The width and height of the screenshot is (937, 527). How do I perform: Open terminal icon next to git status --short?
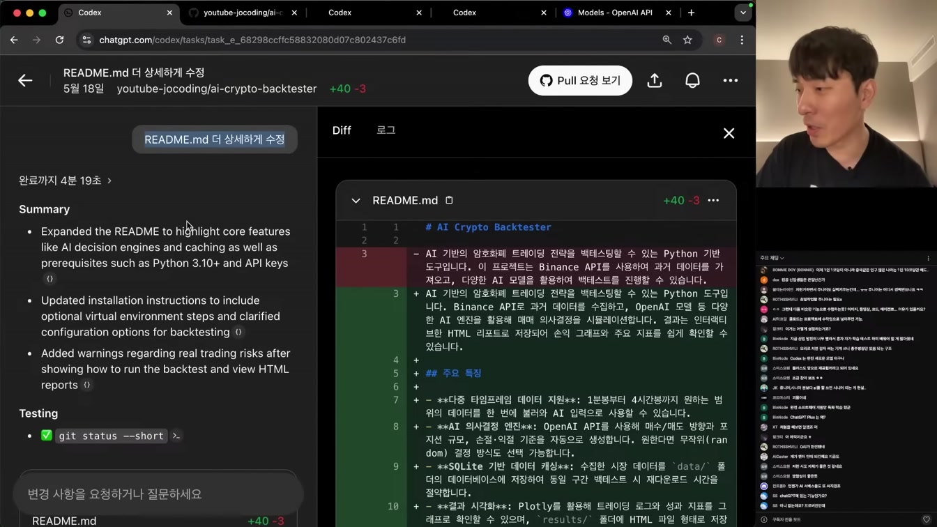176,436
